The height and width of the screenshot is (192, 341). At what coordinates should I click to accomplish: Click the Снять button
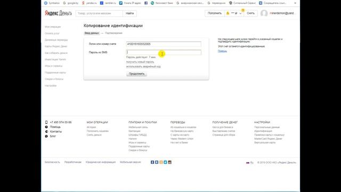(x=250, y=13)
